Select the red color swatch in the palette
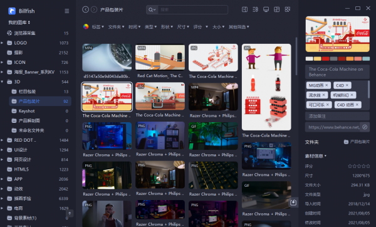The width and height of the screenshot is (376, 227). coord(325,59)
